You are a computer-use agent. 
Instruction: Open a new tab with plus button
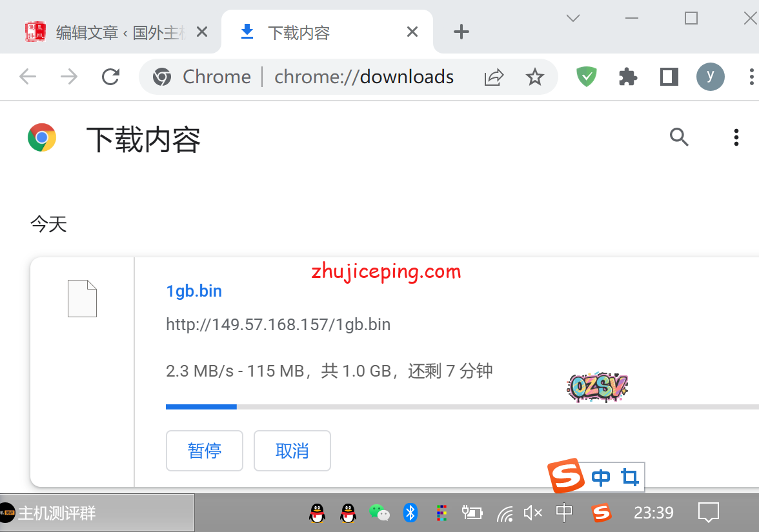click(x=461, y=32)
